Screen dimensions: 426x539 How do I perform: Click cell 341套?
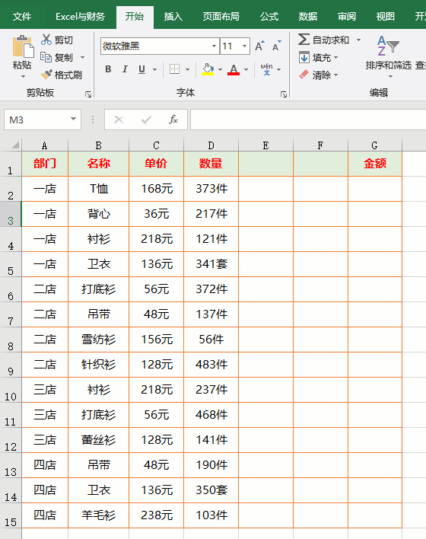click(x=211, y=264)
